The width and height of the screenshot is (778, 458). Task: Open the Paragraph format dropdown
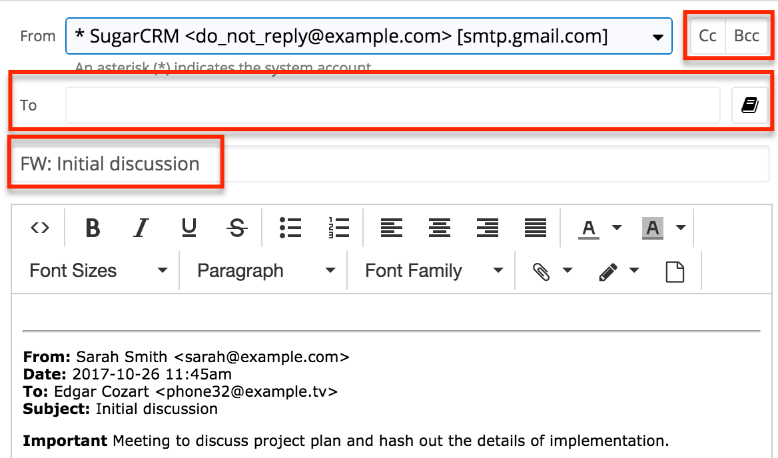[266, 271]
